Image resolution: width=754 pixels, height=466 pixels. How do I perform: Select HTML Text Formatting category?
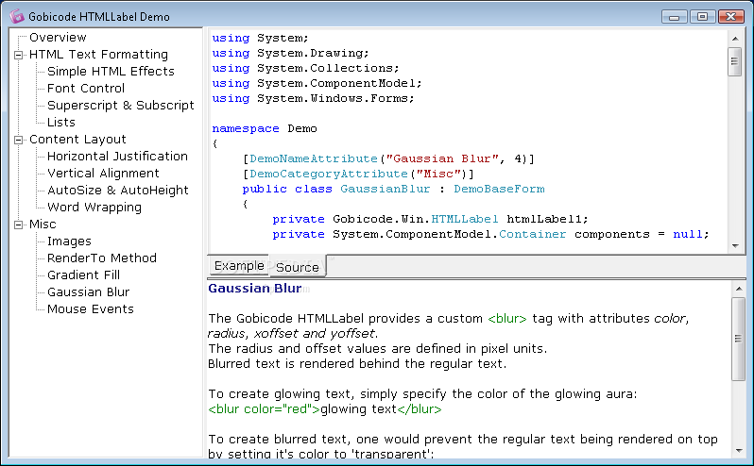click(98, 54)
